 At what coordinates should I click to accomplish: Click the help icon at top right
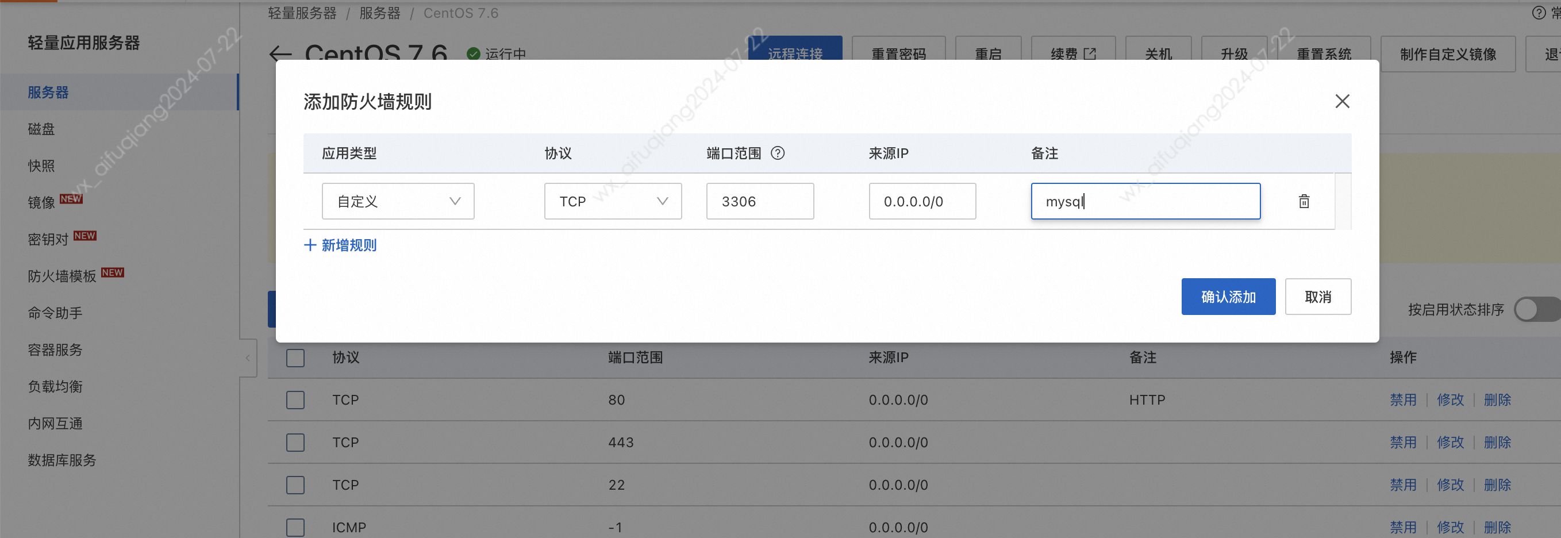(x=1538, y=13)
